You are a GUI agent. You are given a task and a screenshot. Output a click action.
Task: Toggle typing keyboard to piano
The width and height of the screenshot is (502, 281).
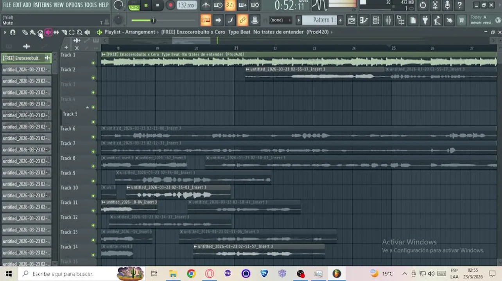206,20
